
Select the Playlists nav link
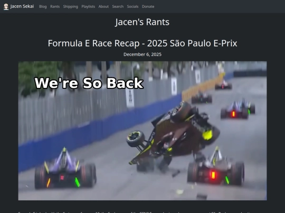click(88, 6)
